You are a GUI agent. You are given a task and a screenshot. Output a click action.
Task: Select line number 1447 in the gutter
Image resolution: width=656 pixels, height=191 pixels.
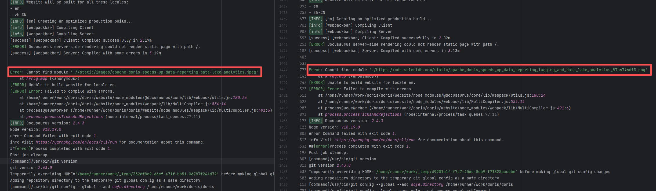click(283, 70)
